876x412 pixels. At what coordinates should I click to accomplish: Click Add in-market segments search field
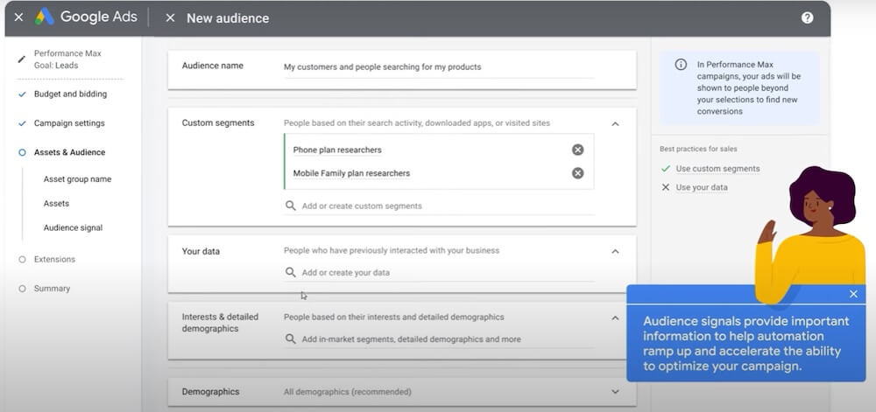439,339
